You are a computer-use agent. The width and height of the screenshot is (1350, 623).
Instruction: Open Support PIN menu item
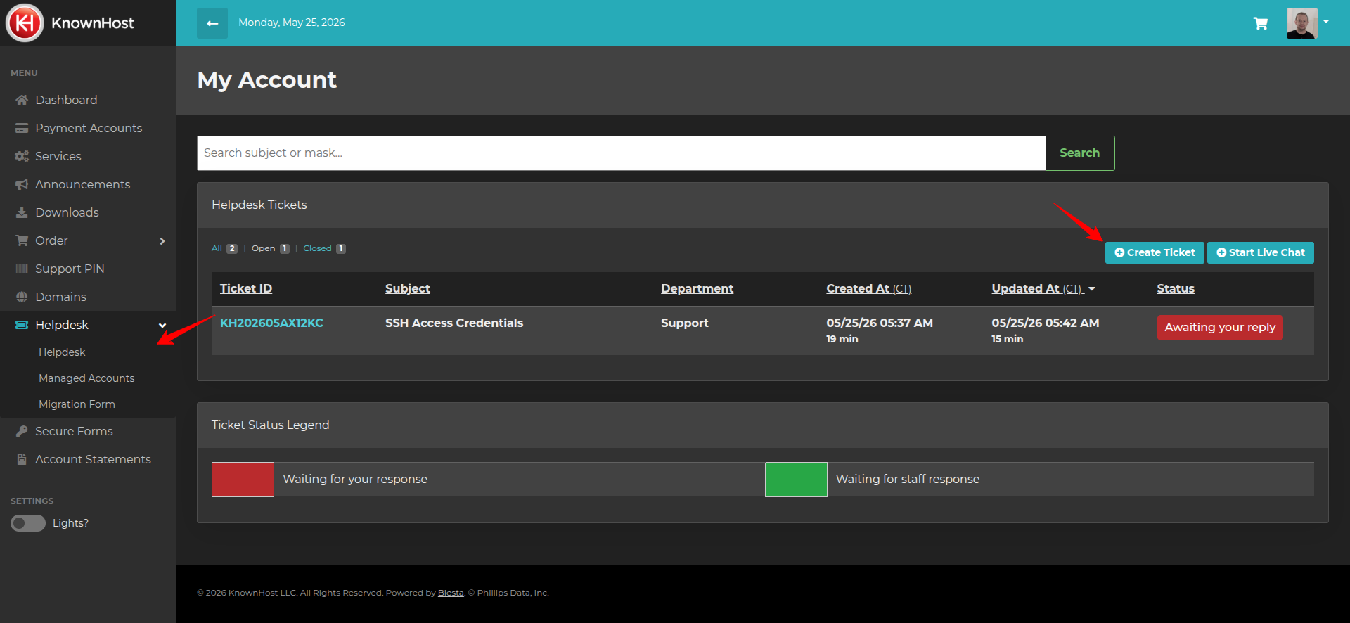point(70,269)
